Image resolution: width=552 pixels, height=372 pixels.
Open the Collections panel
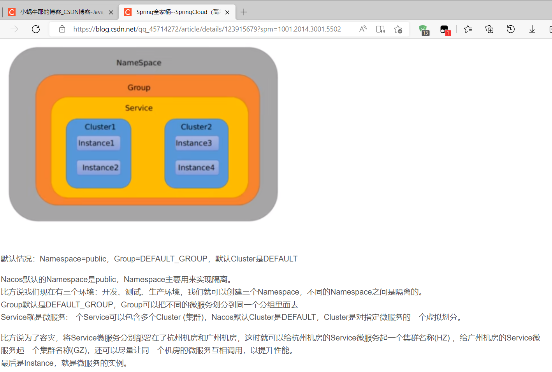click(489, 29)
